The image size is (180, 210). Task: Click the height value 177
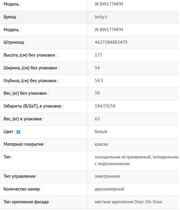click(x=98, y=55)
